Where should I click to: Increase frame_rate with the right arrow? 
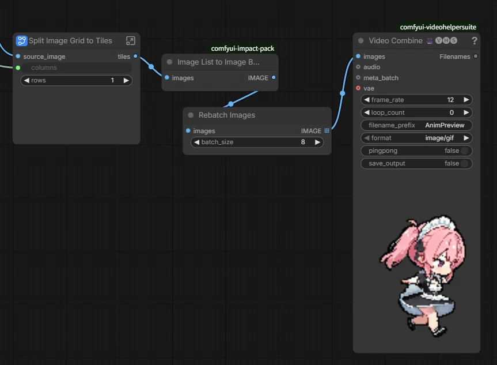466,100
